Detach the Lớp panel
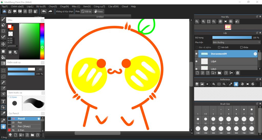The height and width of the screenshot is (140, 262). tap(257, 33)
